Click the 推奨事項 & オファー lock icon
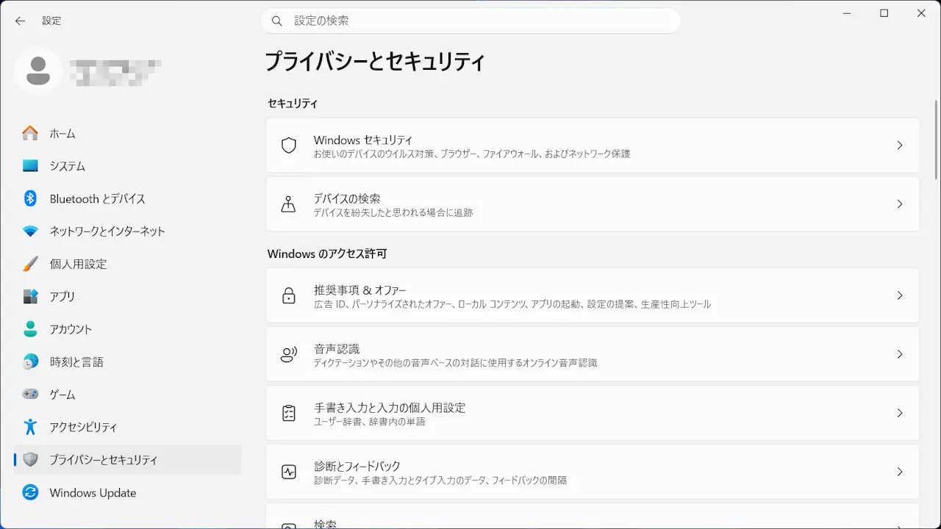 (289, 295)
